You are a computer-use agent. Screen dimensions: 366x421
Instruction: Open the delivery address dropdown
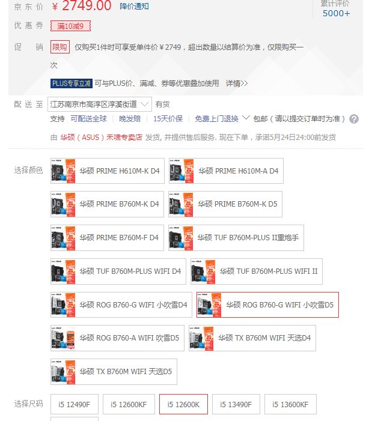99,104
